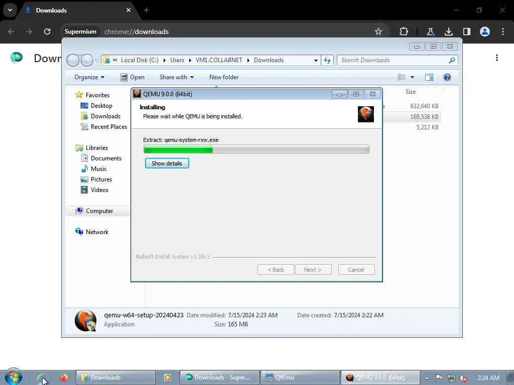514x385 pixels.
Task: Toggle the Explorer preview pane
Action: (x=429, y=77)
